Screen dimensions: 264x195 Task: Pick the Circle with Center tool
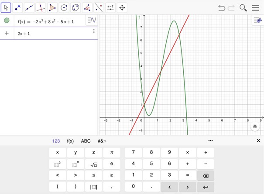(x=64, y=7)
